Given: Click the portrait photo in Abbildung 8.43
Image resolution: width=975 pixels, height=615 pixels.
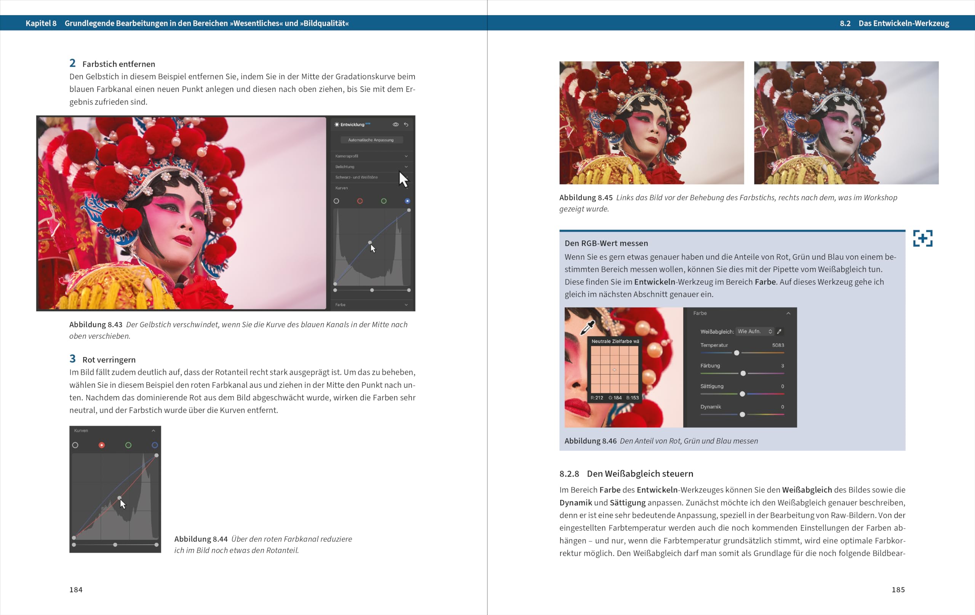Looking at the screenshot, I should point(182,213).
